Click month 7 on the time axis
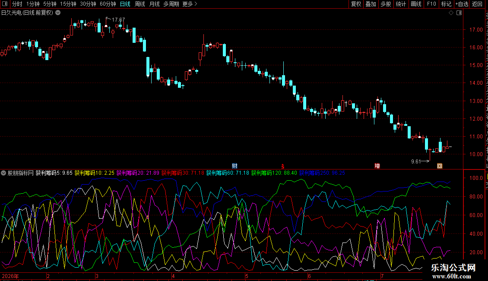 coord(382,276)
